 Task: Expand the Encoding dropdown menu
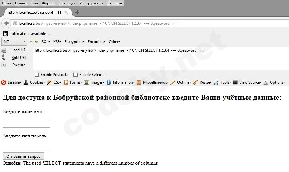[x=96, y=42]
